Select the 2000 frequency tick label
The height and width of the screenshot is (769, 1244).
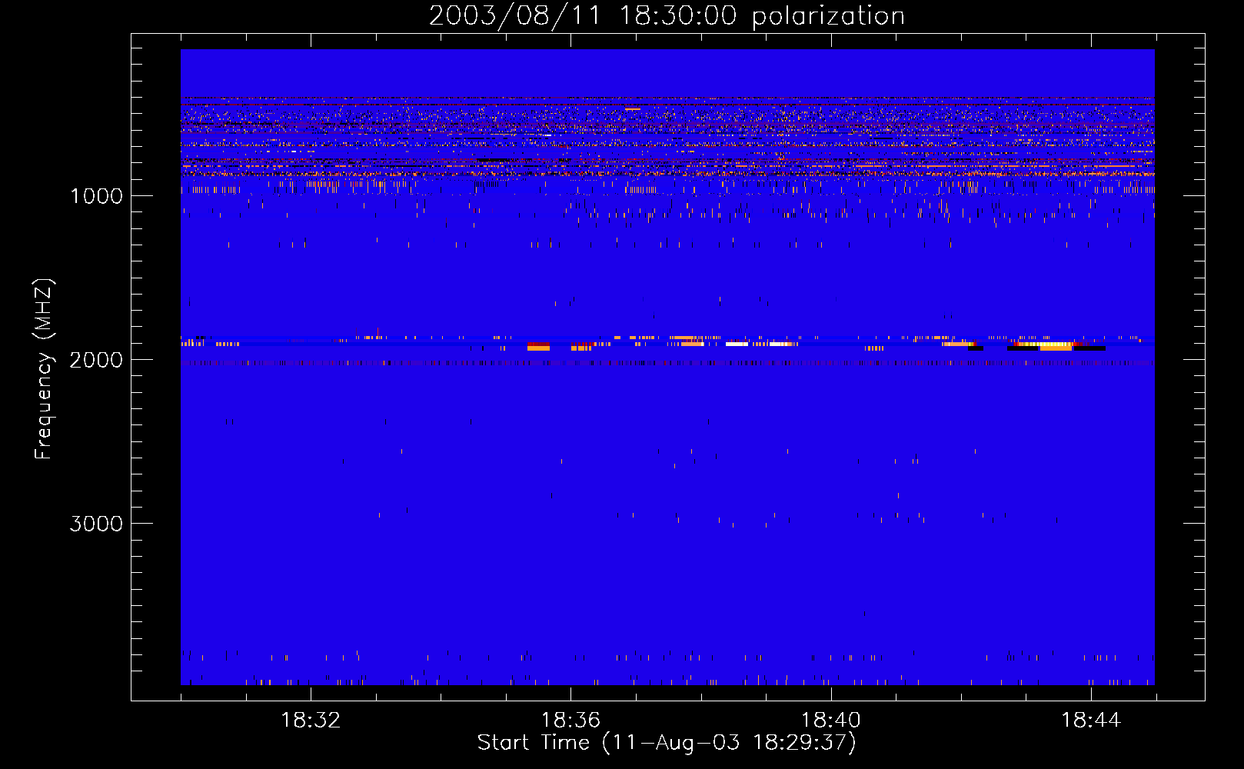tap(96, 360)
